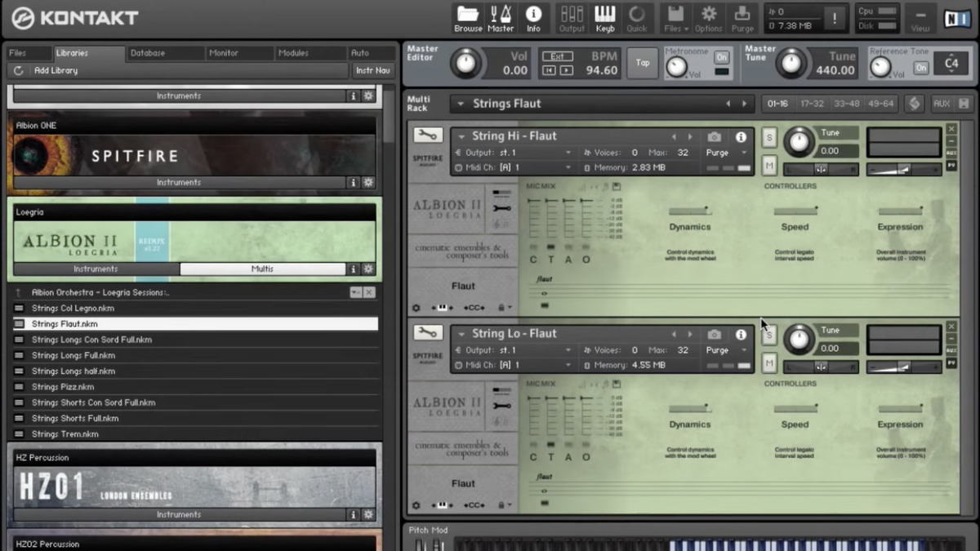The height and width of the screenshot is (551, 980).
Task: Toggle the Metronome On button
Action: (x=721, y=57)
